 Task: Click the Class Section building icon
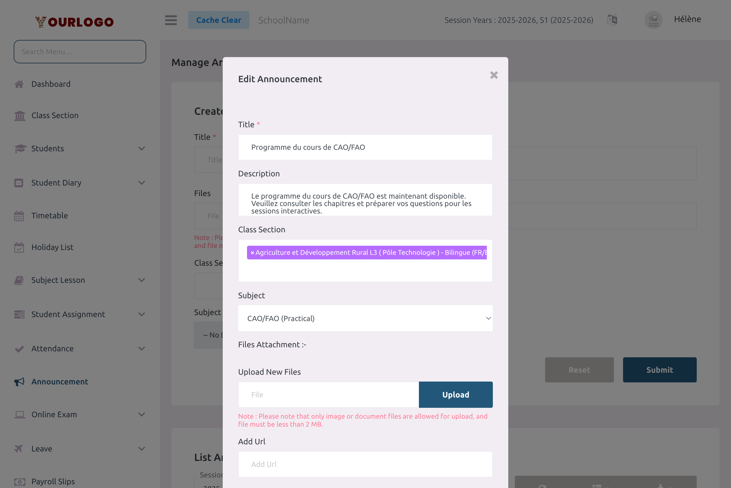(19, 116)
